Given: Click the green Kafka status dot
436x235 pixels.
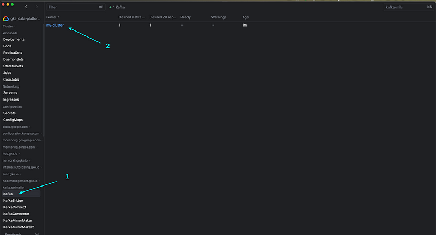Looking at the screenshot, I should tap(111, 7).
